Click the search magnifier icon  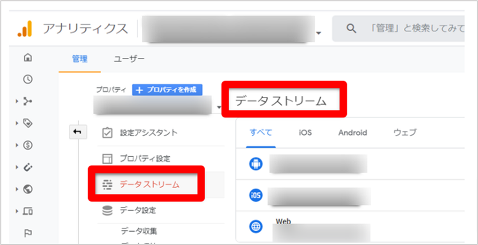(x=351, y=28)
